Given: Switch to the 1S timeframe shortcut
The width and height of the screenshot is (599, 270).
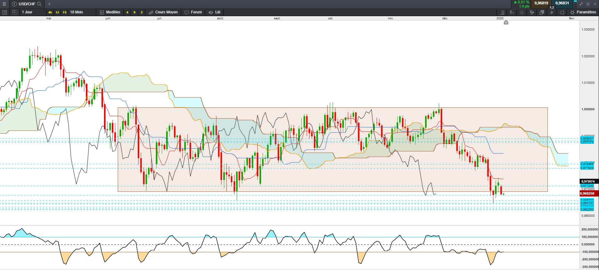Looking at the screenshot, I should [x=64, y=12].
